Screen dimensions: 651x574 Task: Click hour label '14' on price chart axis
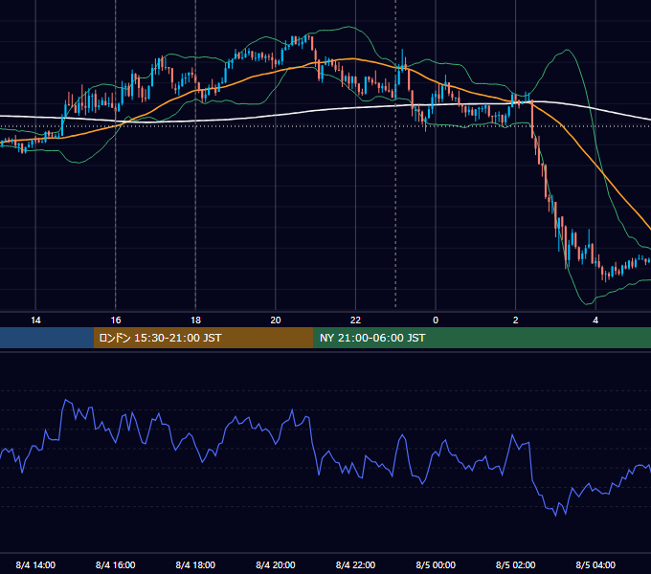[x=35, y=320]
